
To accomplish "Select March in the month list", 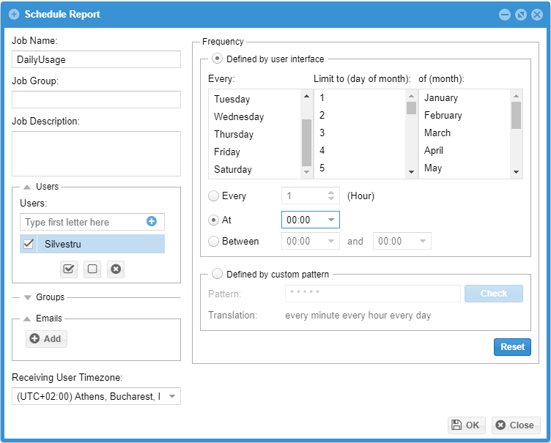I will (437, 133).
